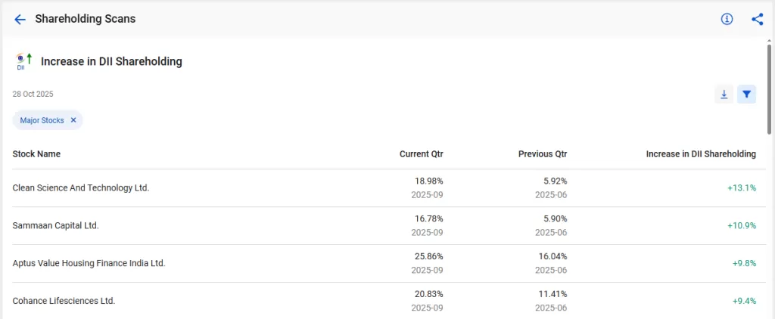Image resolution: width=775 pixels, height=319 pixels.
Task: Sort by Previous Qtr column
Action: (542, 154)
